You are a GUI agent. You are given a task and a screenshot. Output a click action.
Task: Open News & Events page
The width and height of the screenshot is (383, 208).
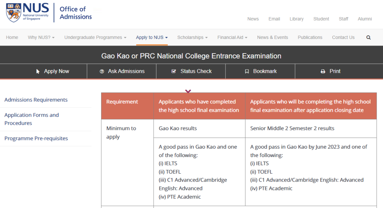(x=272, y=37)
